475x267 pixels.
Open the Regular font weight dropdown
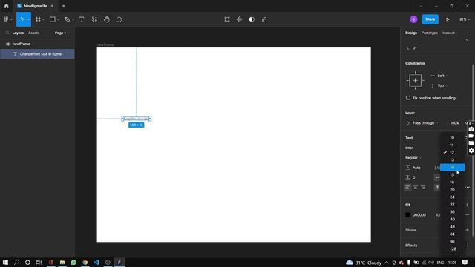[x=413, y=158]
